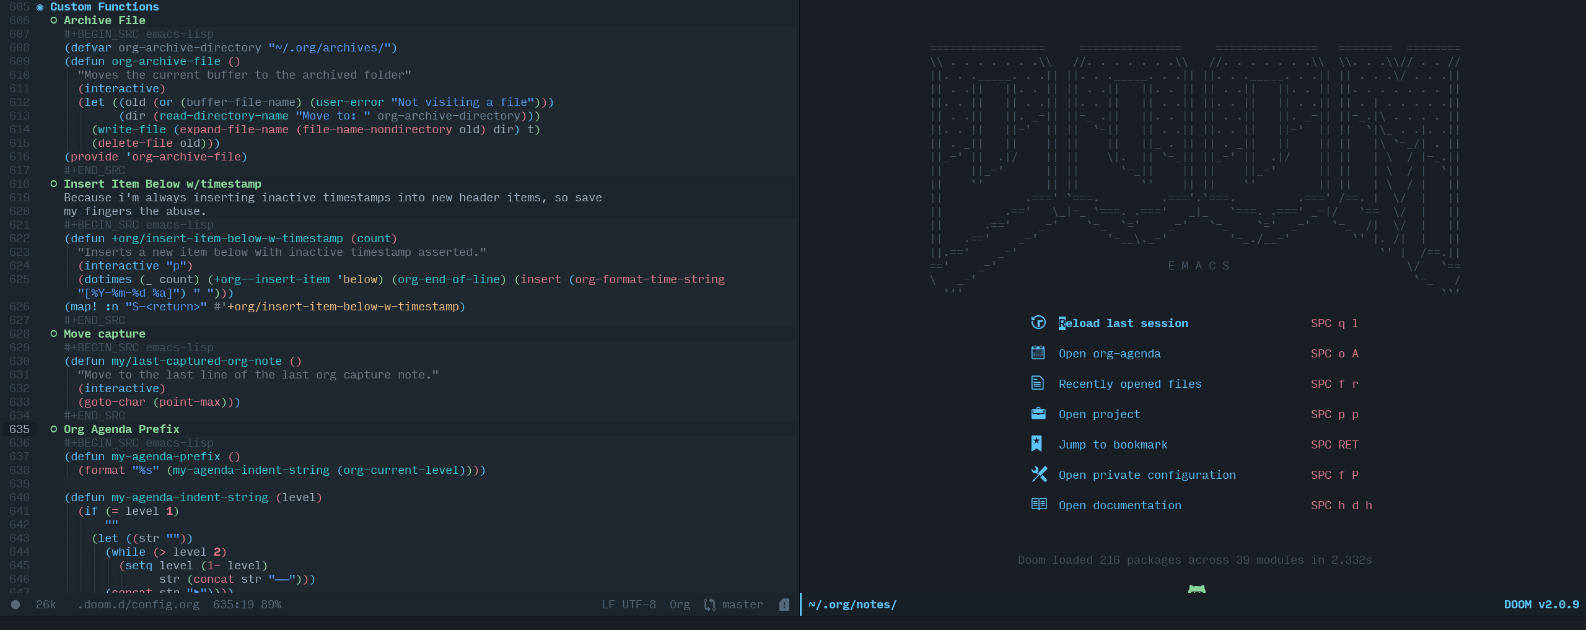The height and width of the screenshot is (630, 1586).
Task: Click the SPC f r keybinding
Action: (x=1334, y=384)
